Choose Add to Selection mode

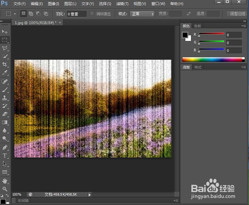click(x=31, y=14)
